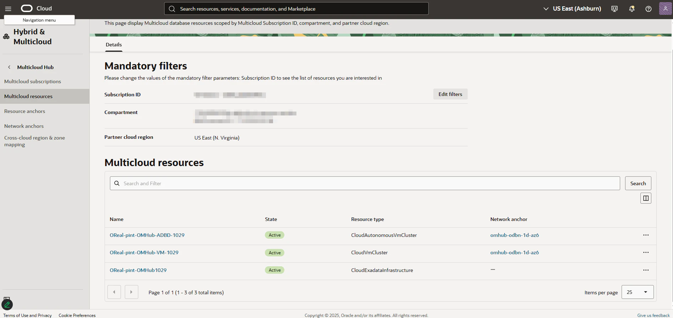
Task: Click CloudExadataInfrastructure resource type text
Action: [382, 270]
